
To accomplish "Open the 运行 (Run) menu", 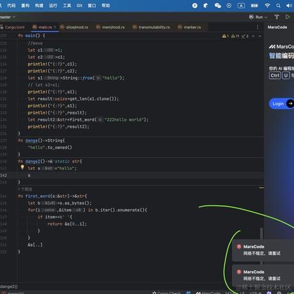I will [53, 6].
